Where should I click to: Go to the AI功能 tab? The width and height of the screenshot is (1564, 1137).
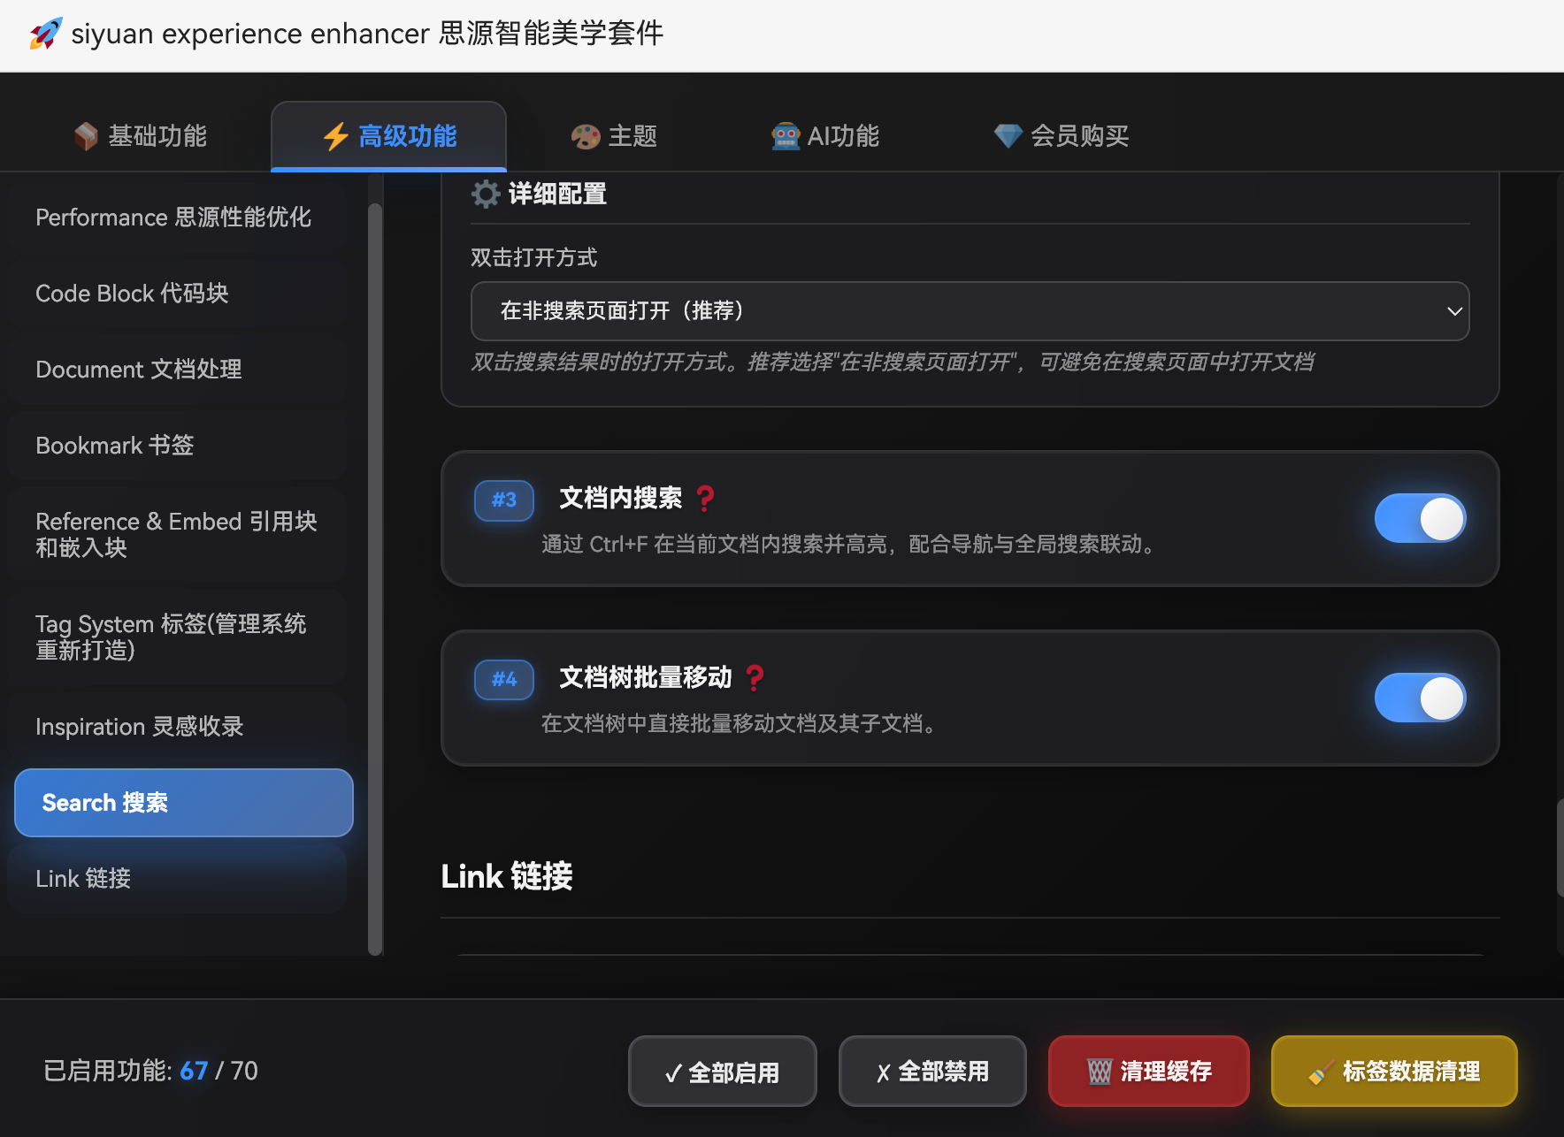[x=825, y=136]
